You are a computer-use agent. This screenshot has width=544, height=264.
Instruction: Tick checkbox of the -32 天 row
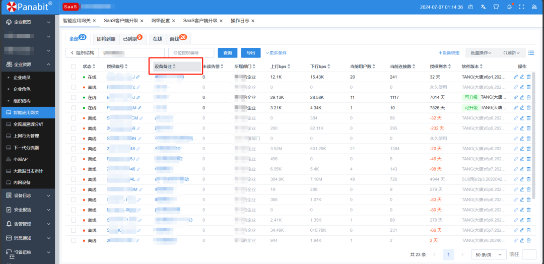pos(73,118)
